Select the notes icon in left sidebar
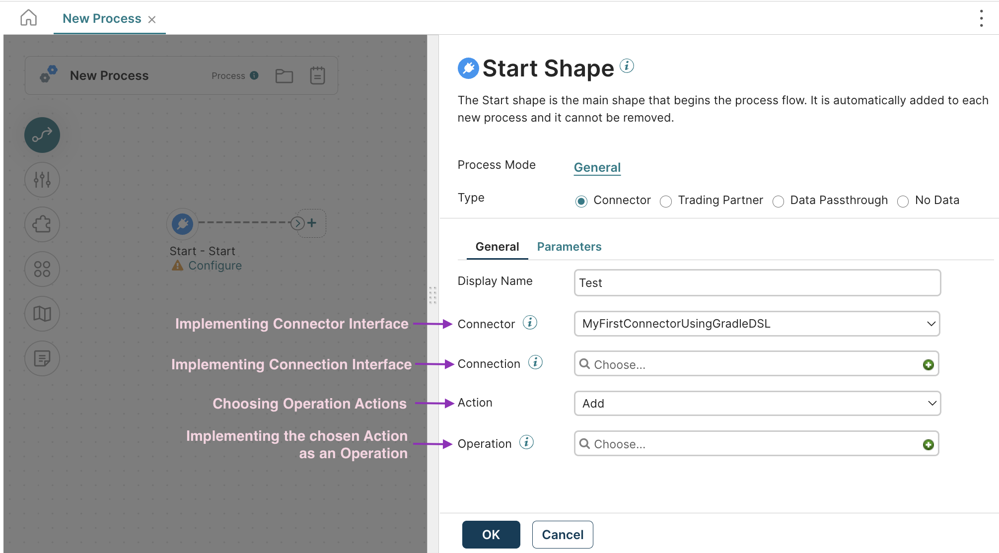 click(x=42, y=358)
